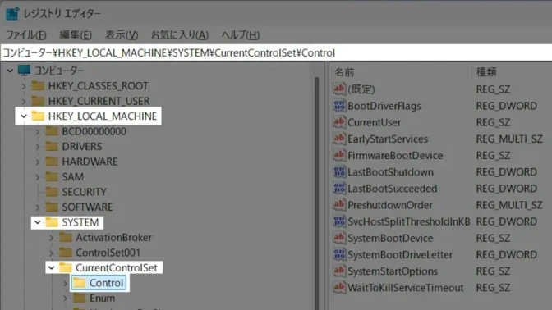This screenshot has height=310, width=552.
Task: Click the LastBootSucceeded DWORD icon
Action: tap(339, 188)
